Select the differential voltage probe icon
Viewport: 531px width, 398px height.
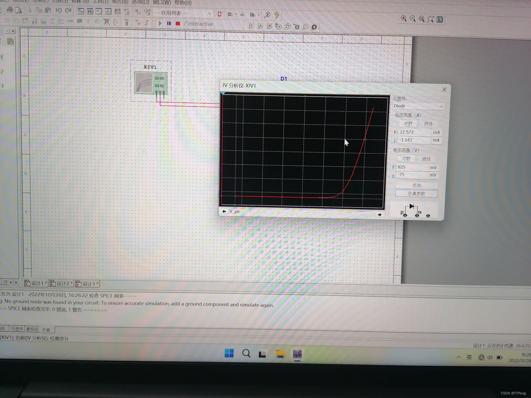[x=278, y=27]
